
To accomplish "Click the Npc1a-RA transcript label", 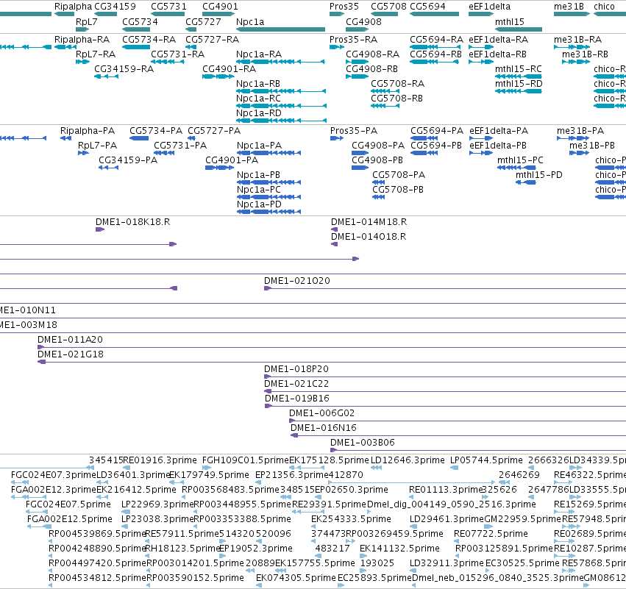I will pos(259,54).
